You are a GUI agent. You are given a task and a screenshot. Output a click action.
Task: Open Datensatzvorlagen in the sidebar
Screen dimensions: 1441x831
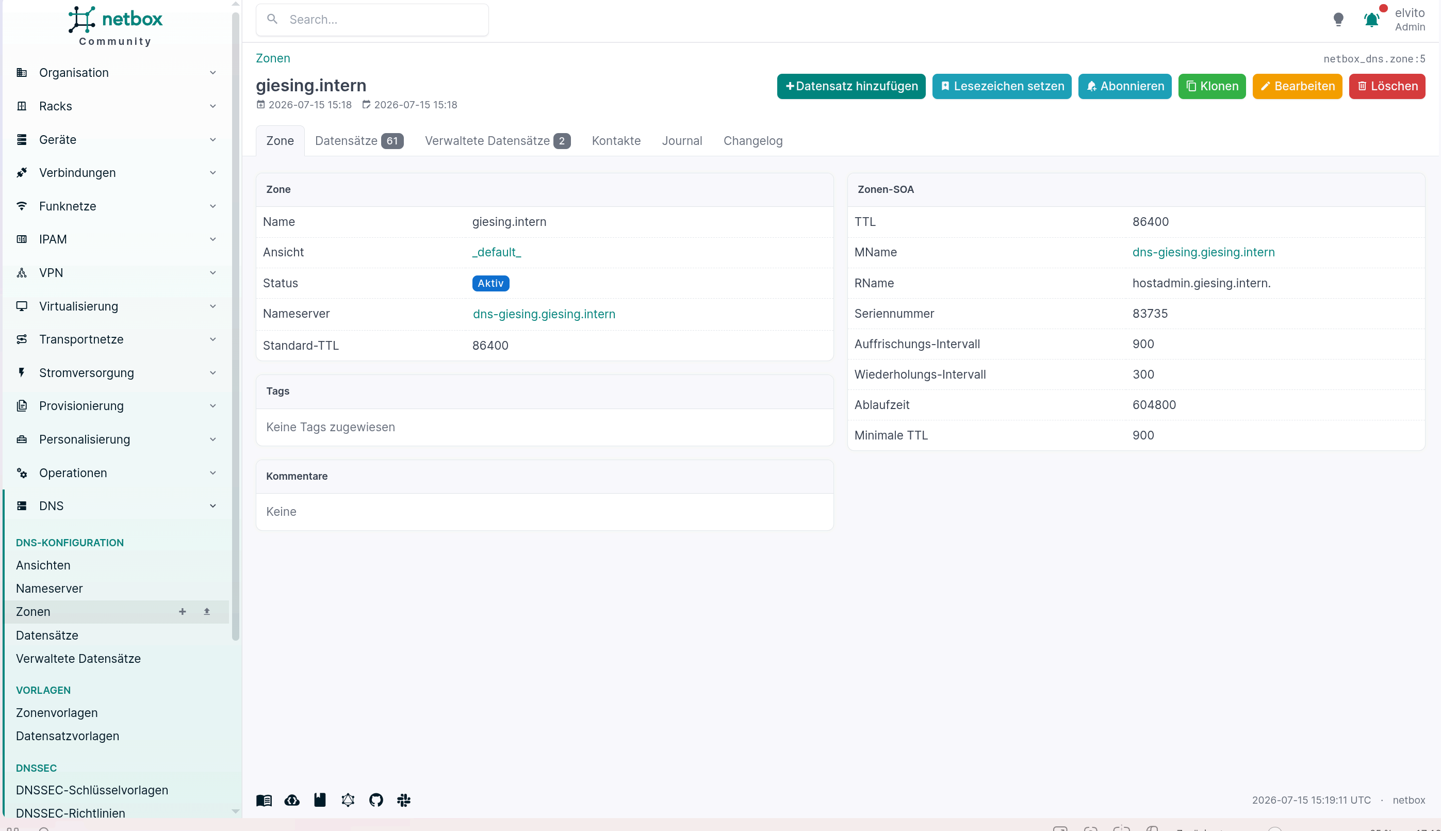68,736
